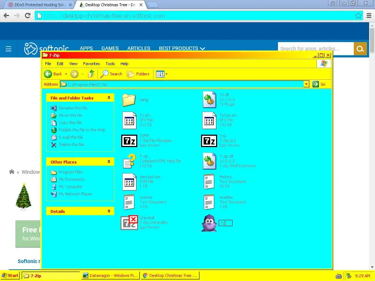Open the Address bar dropdown arrow

pos(307,84)
